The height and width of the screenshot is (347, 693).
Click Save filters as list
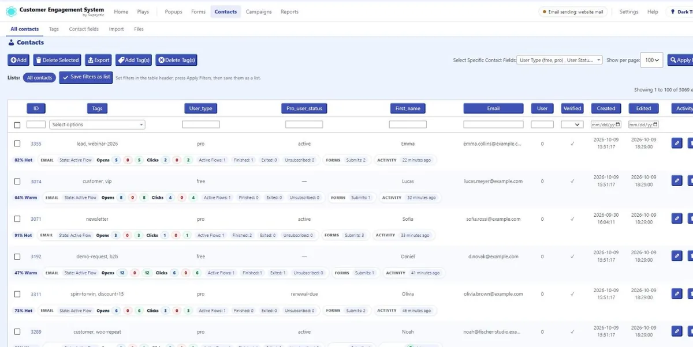pyautogui.click(x=85, y=77)
